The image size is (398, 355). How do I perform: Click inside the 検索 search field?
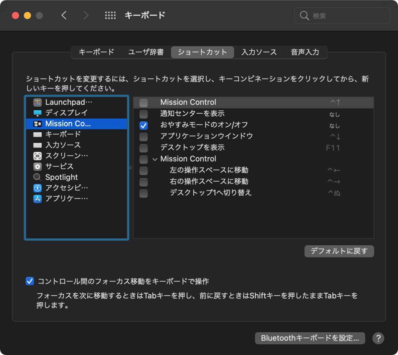tap(342, 15)
